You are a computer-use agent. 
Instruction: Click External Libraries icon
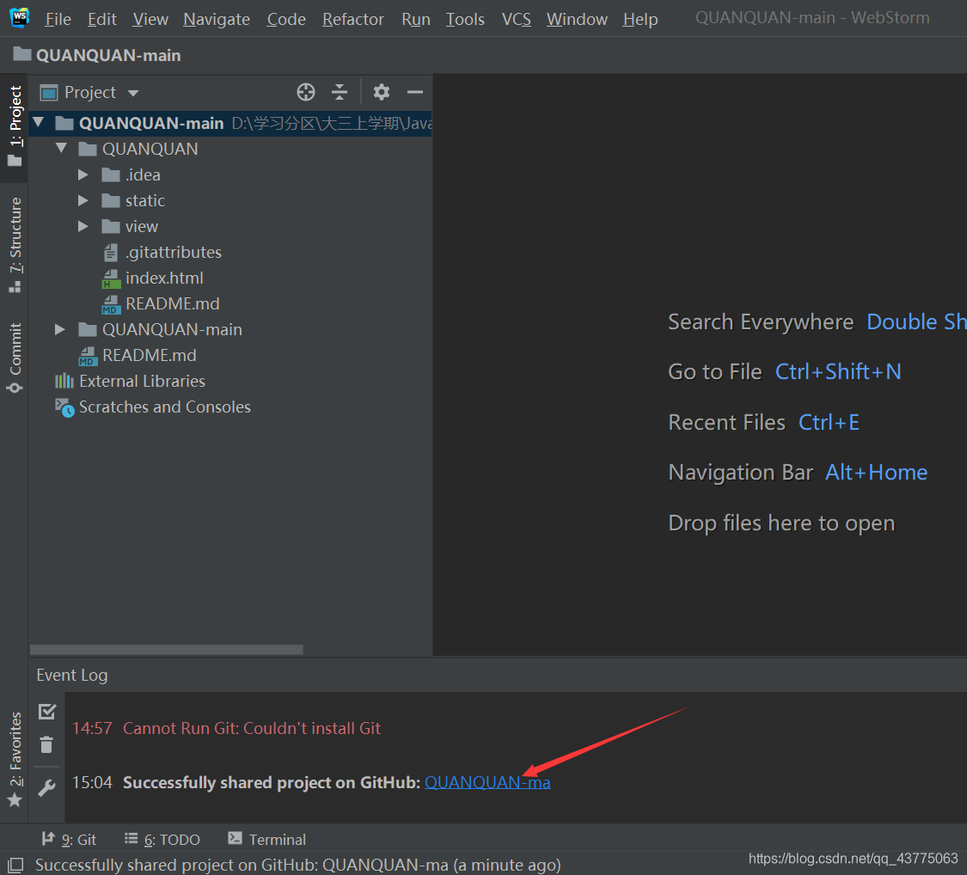pos(64,381)
